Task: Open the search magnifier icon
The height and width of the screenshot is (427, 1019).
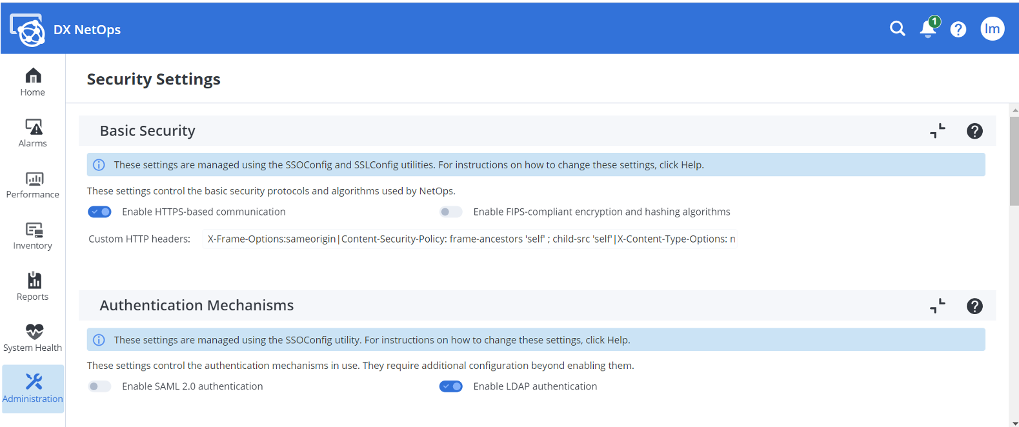Action: (x=897, y=28)
